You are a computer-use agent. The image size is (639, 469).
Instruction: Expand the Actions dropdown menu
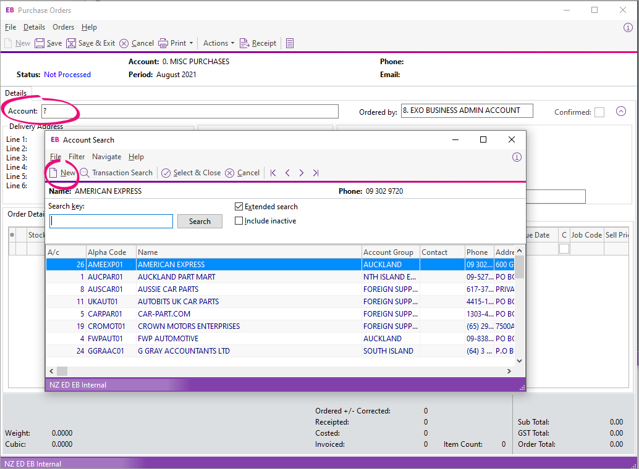[219, 43]
